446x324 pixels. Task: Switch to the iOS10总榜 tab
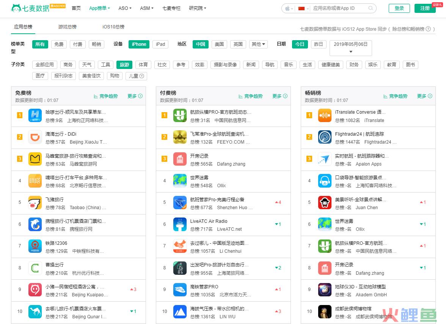(x=113, y=27)
